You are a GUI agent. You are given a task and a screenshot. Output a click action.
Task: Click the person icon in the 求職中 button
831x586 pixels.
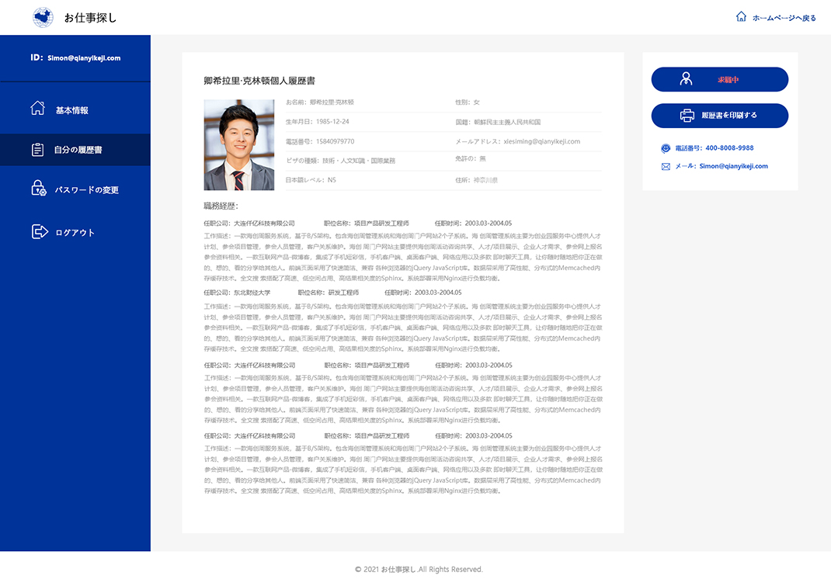[686, 79]
